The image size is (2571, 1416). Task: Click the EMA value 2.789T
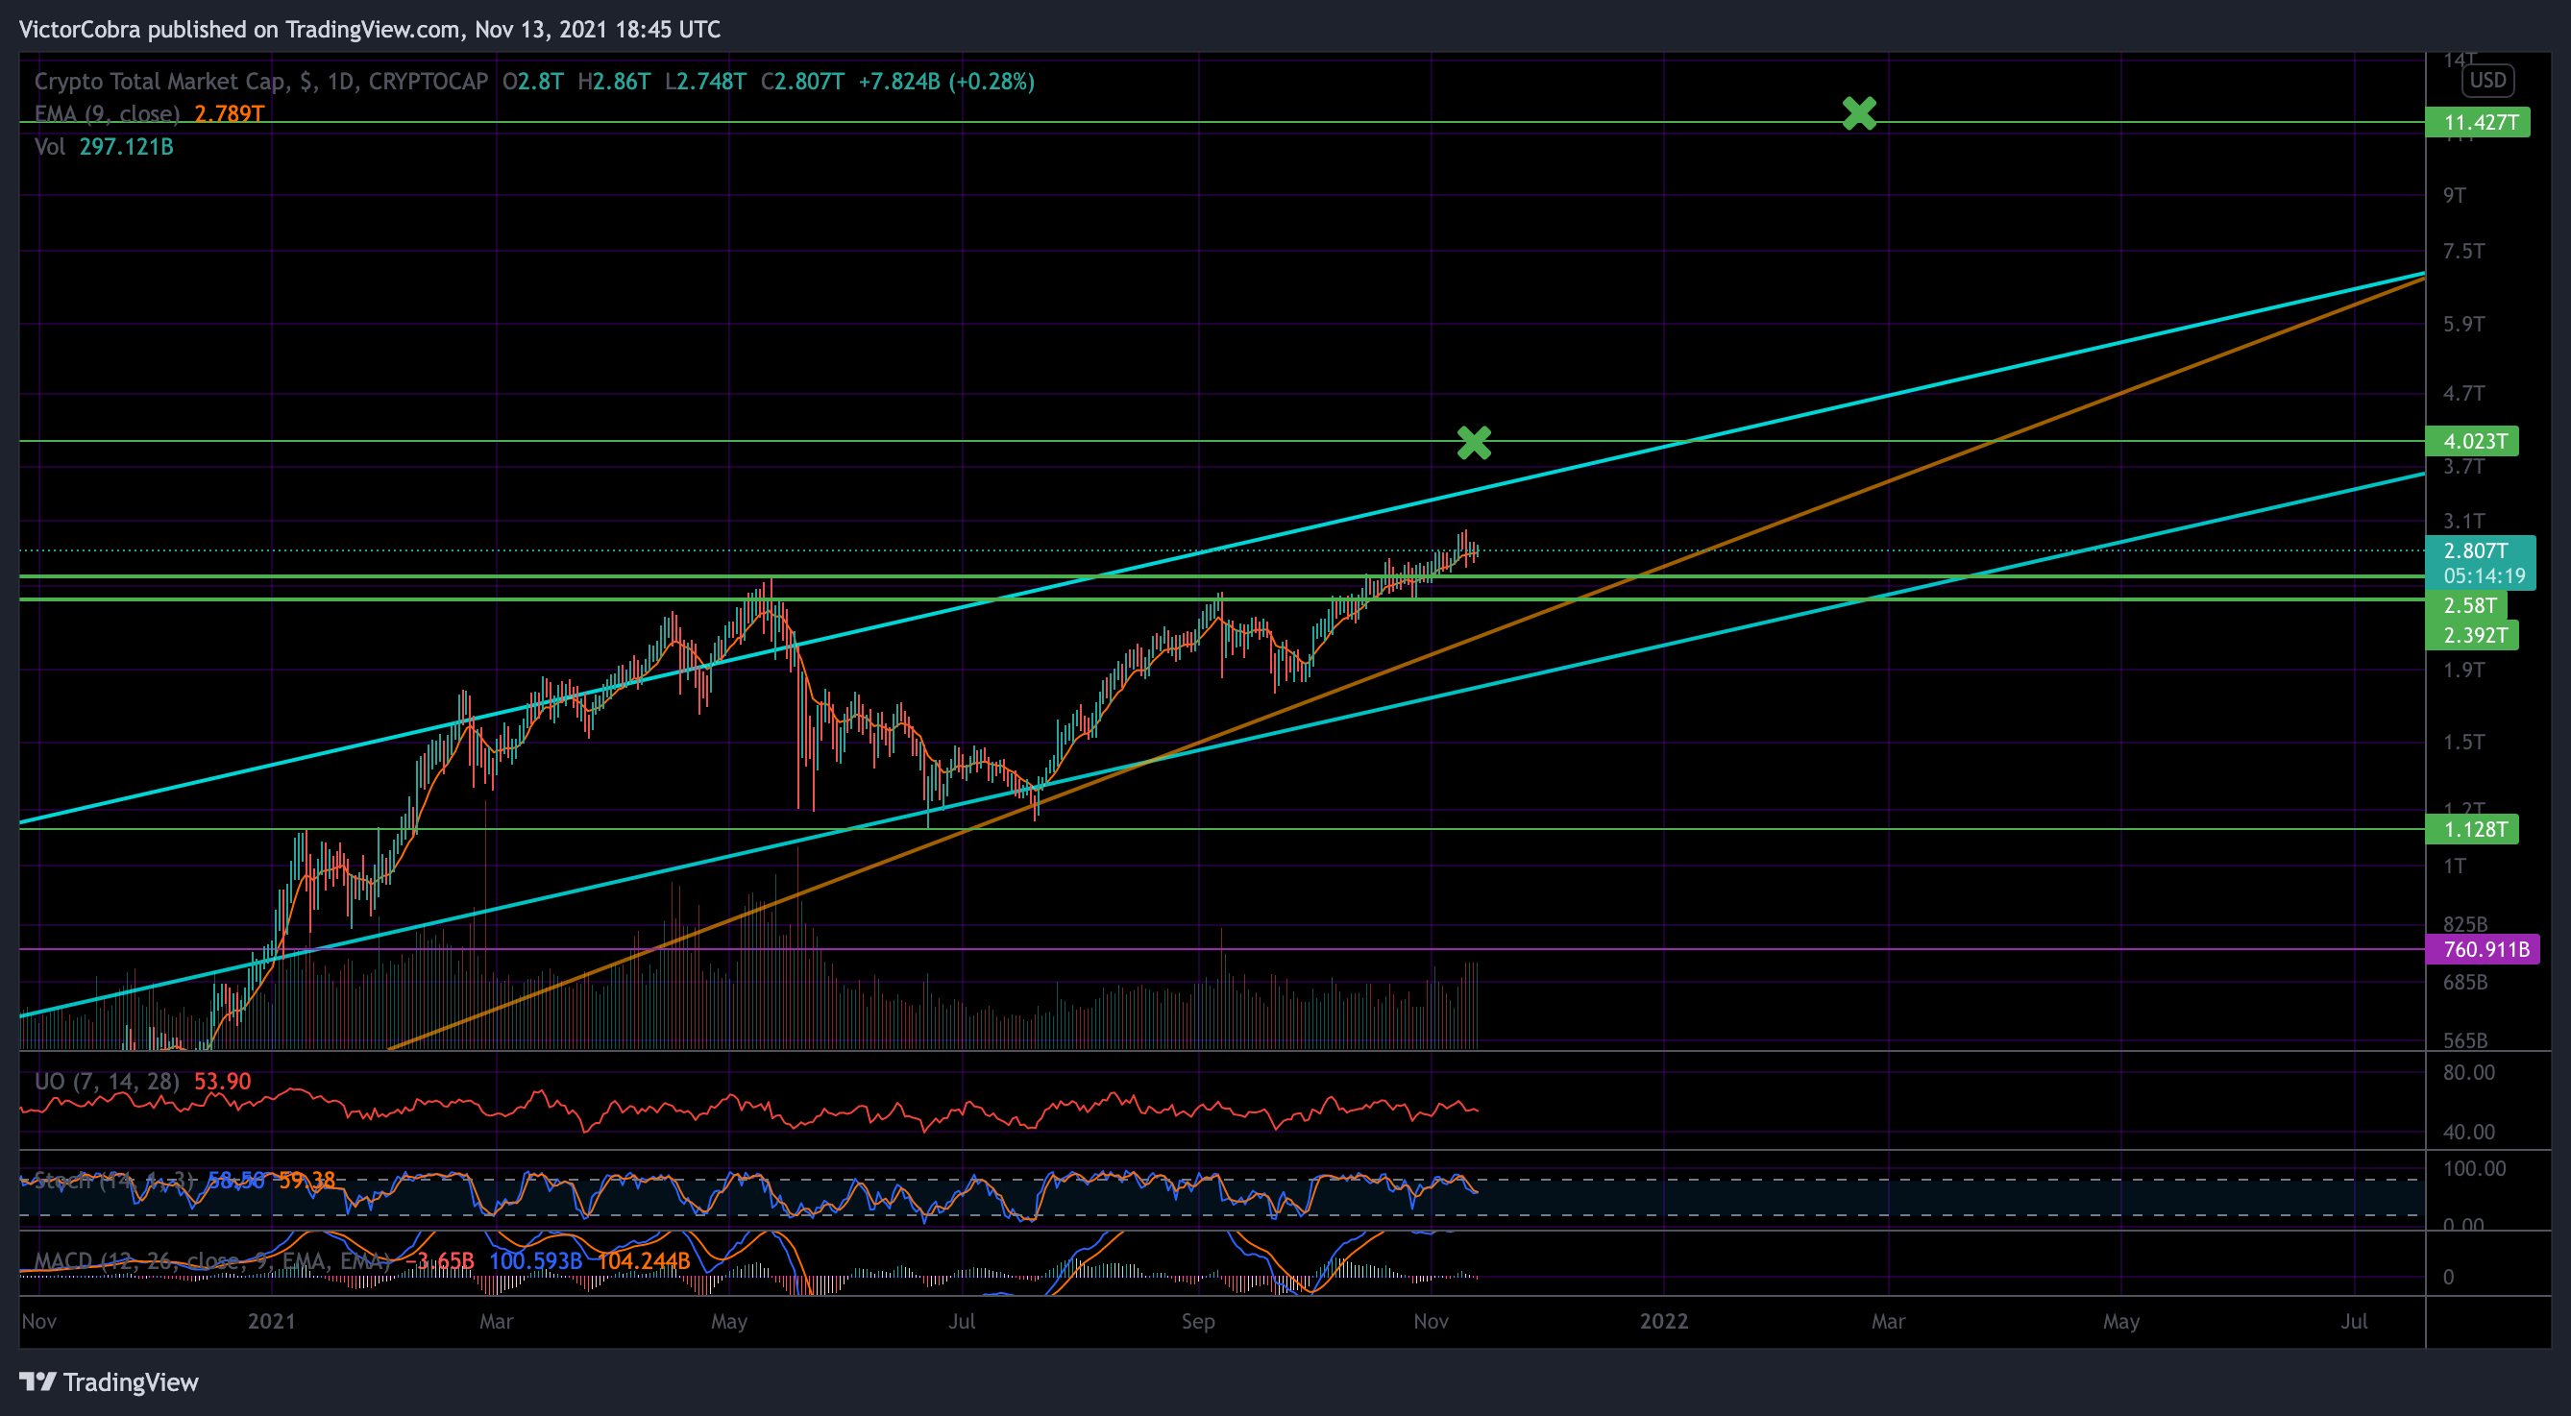229,113
